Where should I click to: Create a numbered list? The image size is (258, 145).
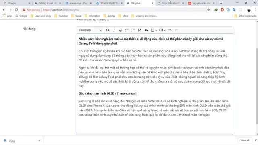pyautogui.click(x=133, y=30)
